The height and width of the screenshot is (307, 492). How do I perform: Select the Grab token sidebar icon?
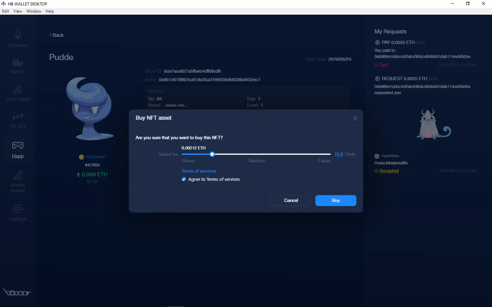click(x=18, y=90)
